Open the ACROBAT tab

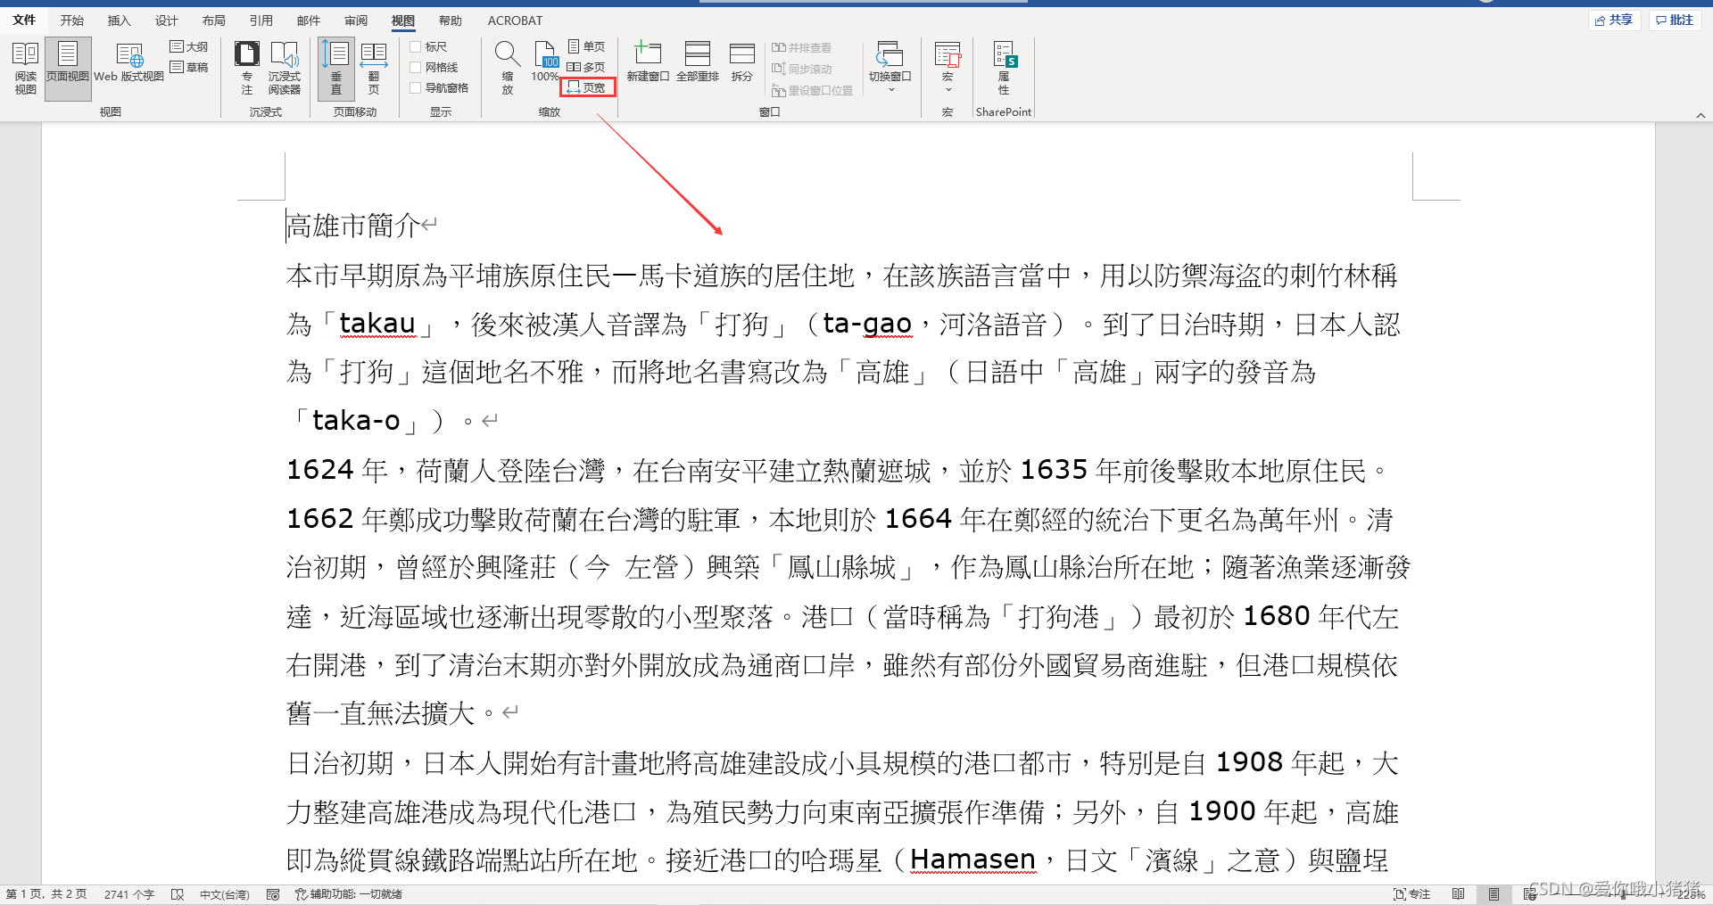[x=515, y=20]
